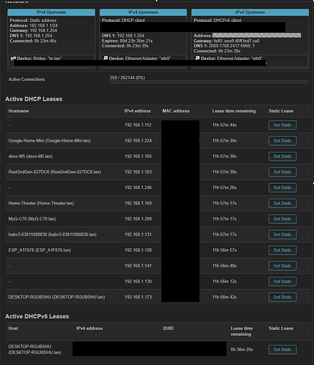This screenshot has height=365, width=314.
Task: Set static lease for Home-Theater
Action: [x=283, y=203]
